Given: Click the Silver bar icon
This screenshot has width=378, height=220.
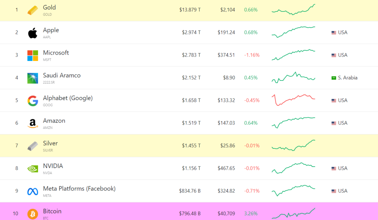Looking at the screenshot, I should coord(32,146).
